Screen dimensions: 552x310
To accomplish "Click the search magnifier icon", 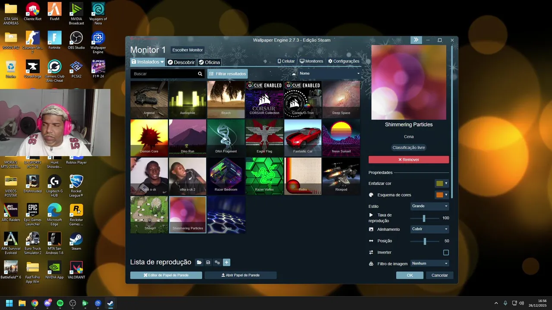I will coord(200,74).
